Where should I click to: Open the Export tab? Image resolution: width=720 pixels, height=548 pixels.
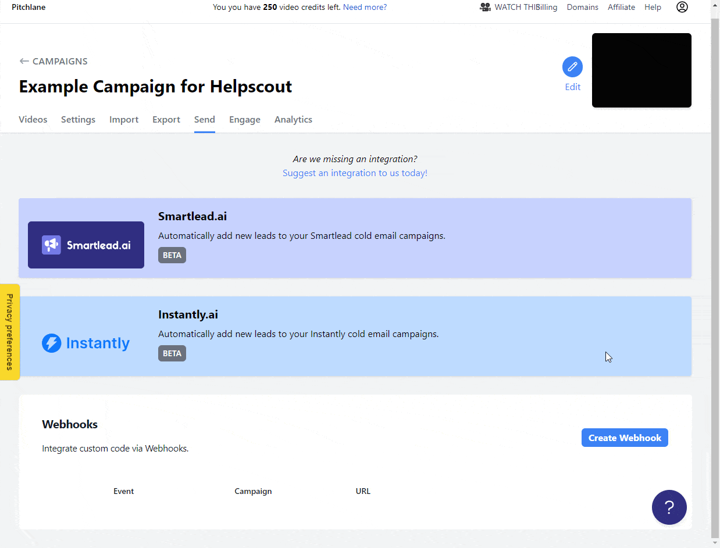(166, 119)
